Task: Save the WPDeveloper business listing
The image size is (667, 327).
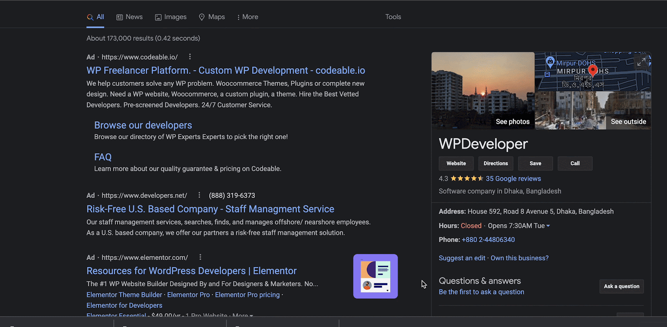Action: [535, 163]
